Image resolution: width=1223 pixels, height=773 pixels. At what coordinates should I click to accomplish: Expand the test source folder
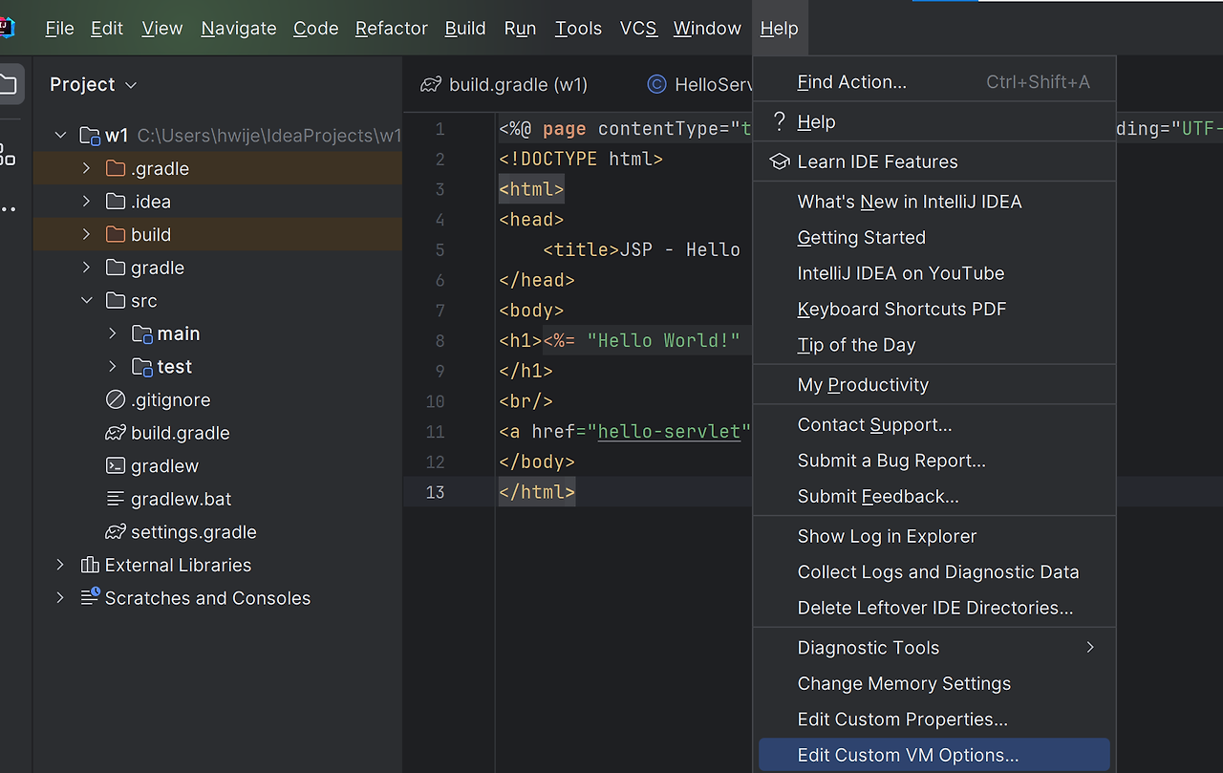click(x=113, y=367)
